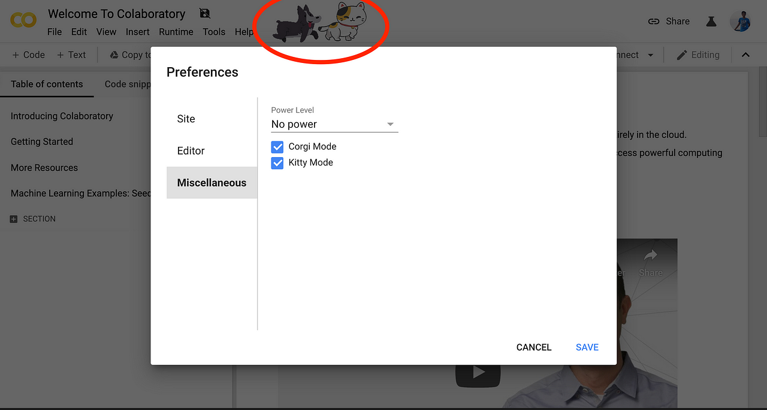The height and width of the screenshot is (410, 767).
Task: Open the Tools menu
Action: click(214, 32)
